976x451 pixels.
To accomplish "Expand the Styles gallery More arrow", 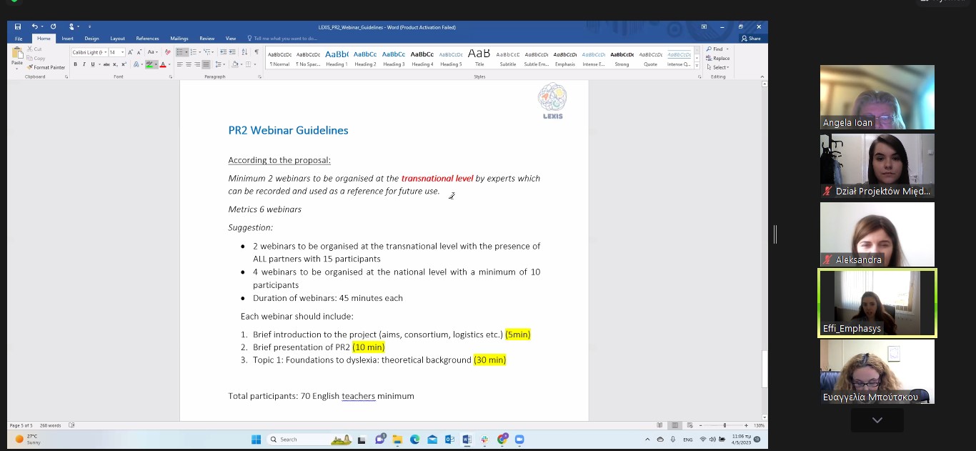I will coord(696,64).
